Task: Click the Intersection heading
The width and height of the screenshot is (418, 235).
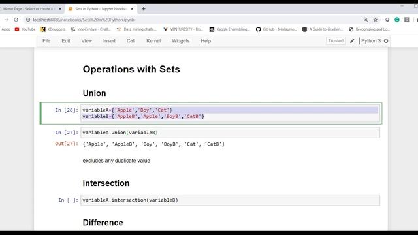Action: pos(106,183)
